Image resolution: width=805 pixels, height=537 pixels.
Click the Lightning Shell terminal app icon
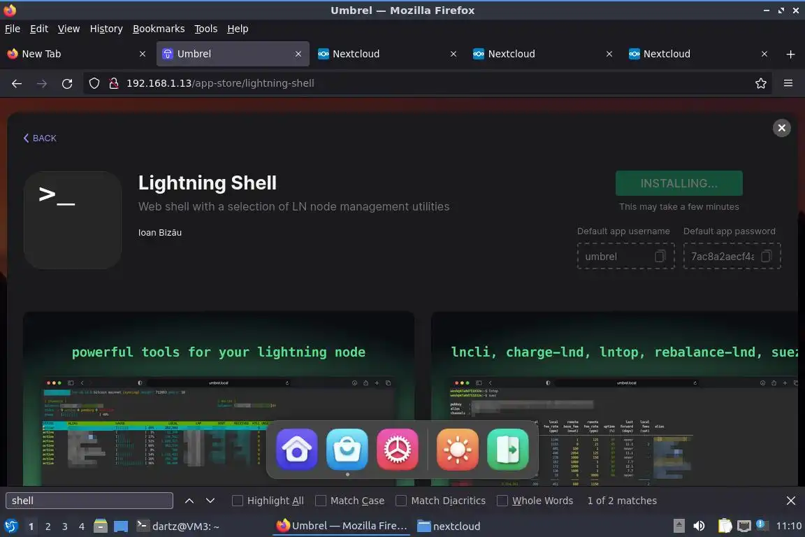click(73, 220)
